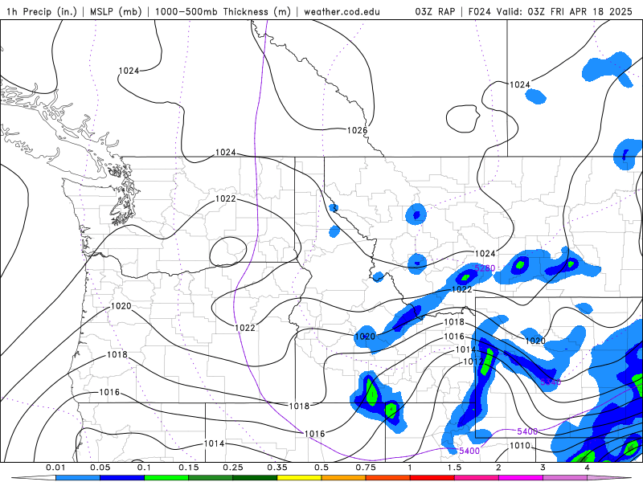Click the purple 5340 thickness label

[551, 382]
